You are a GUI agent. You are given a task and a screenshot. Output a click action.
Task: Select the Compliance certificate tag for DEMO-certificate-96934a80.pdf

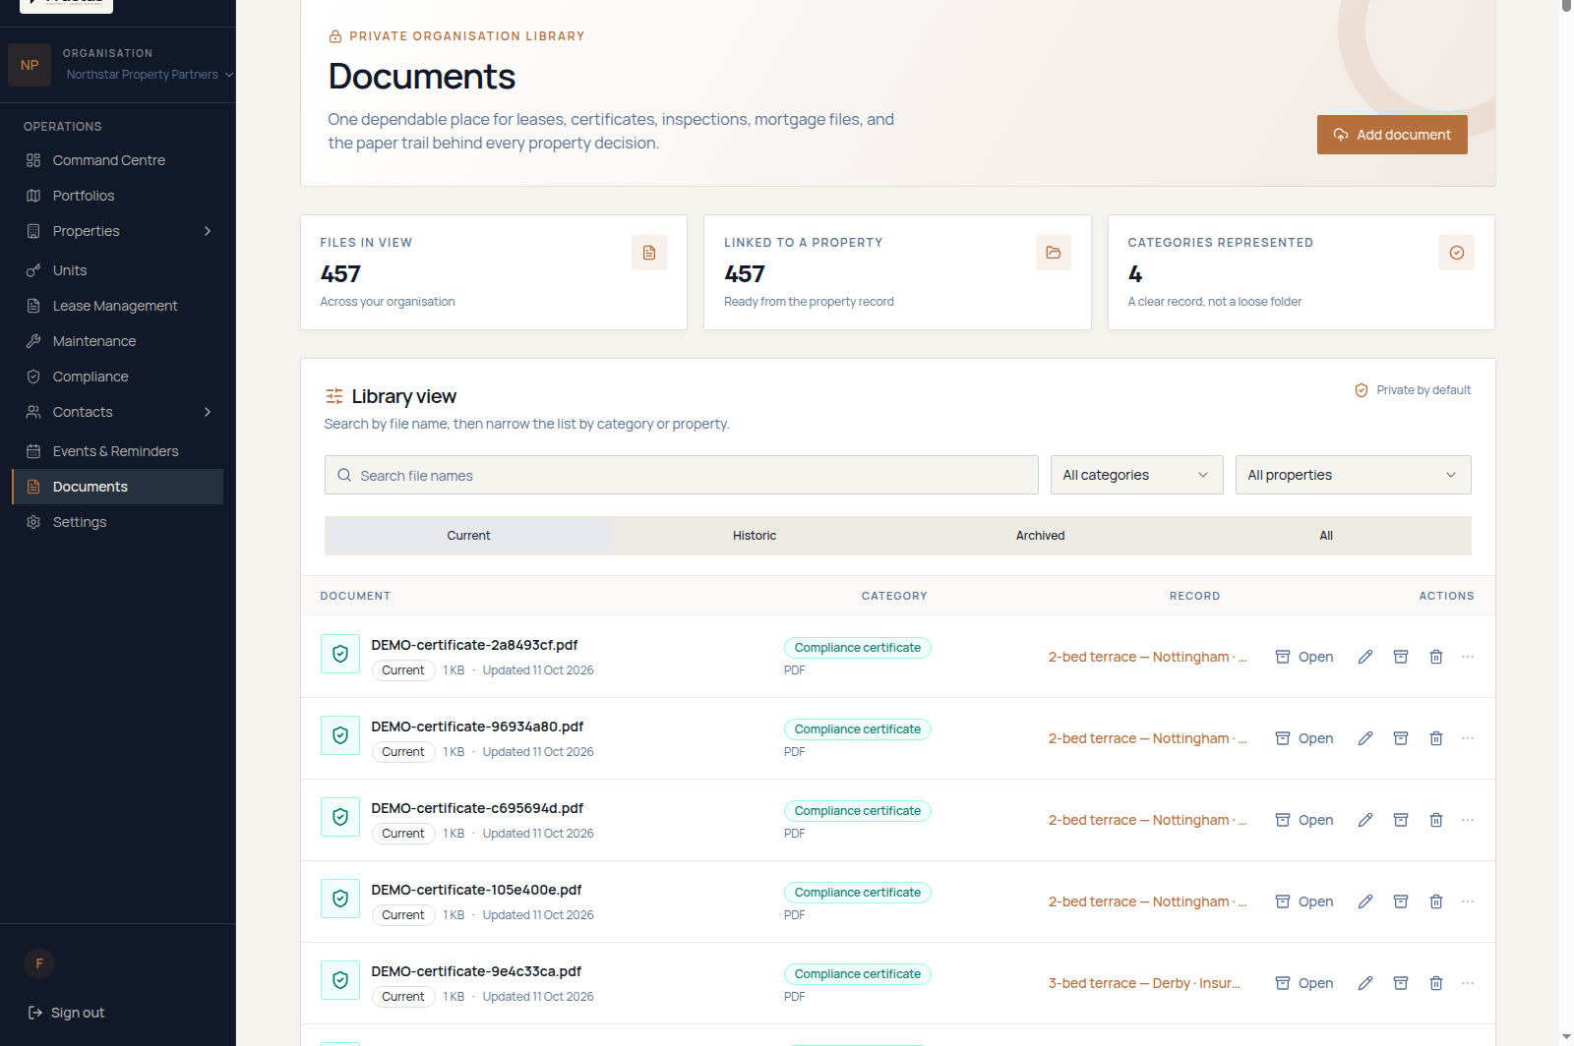(x=858, y=729)
